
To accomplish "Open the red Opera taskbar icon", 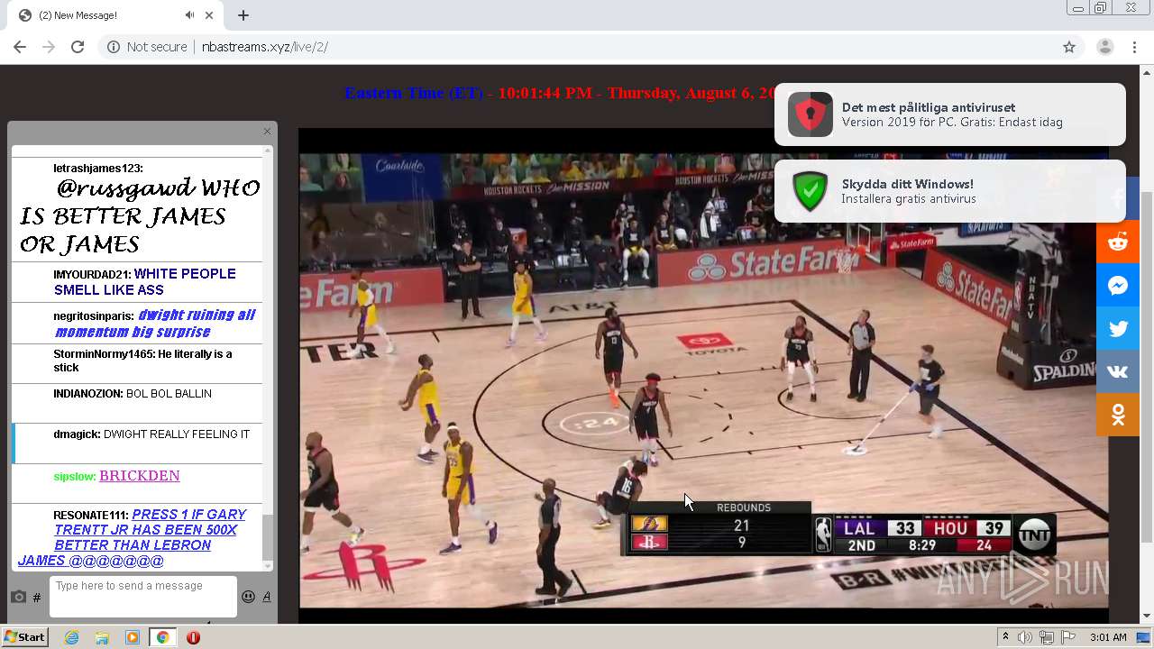I will [193, 637].
